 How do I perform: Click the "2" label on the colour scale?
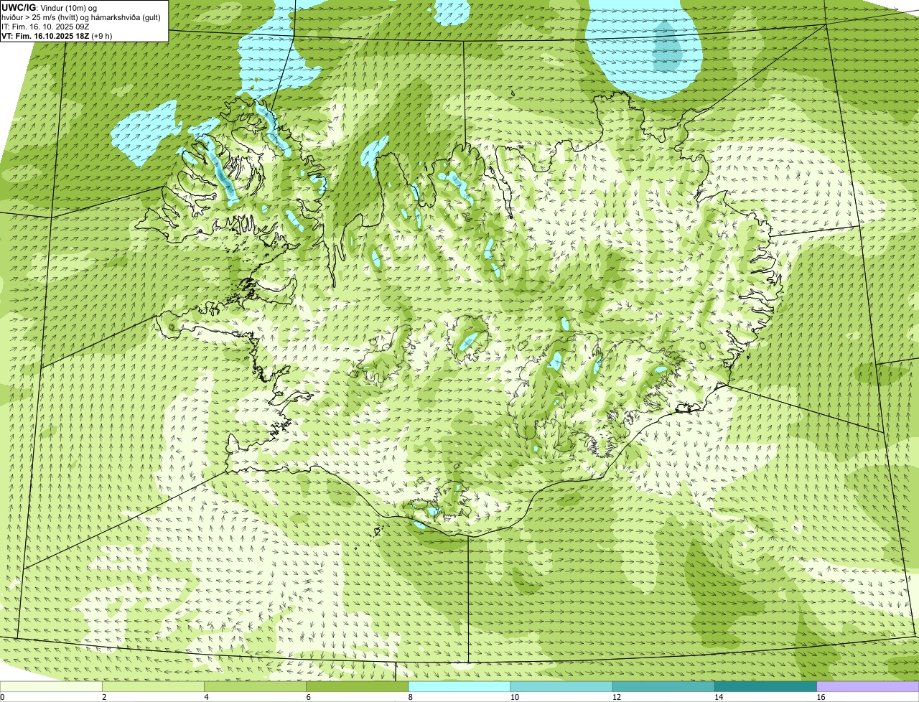pyautogui.click(x=104, y=697)
